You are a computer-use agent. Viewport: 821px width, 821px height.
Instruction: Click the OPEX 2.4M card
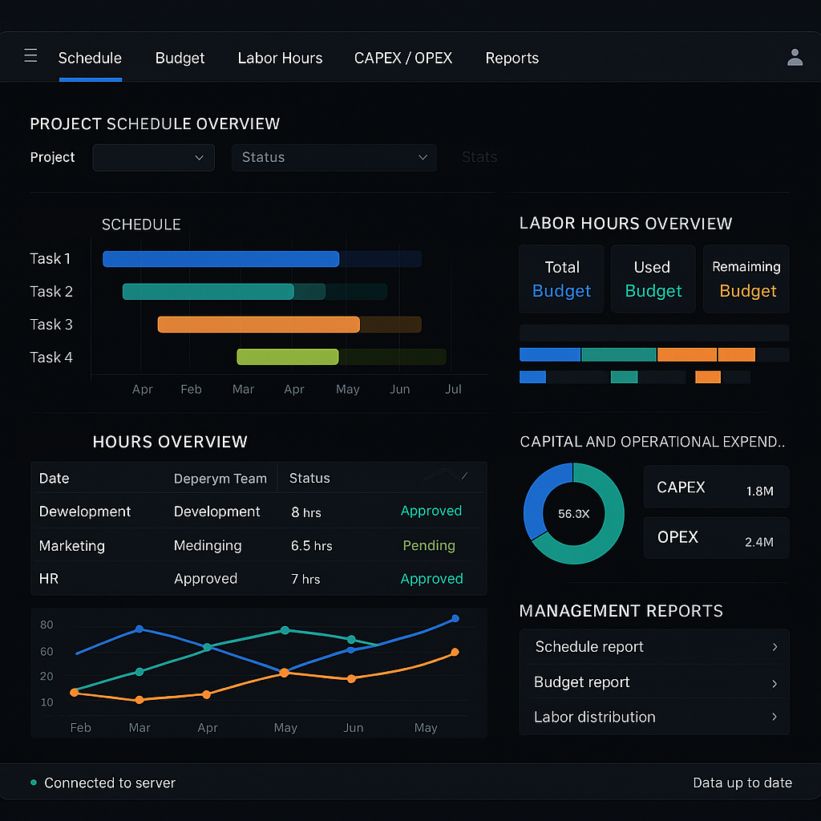(716, 538)
